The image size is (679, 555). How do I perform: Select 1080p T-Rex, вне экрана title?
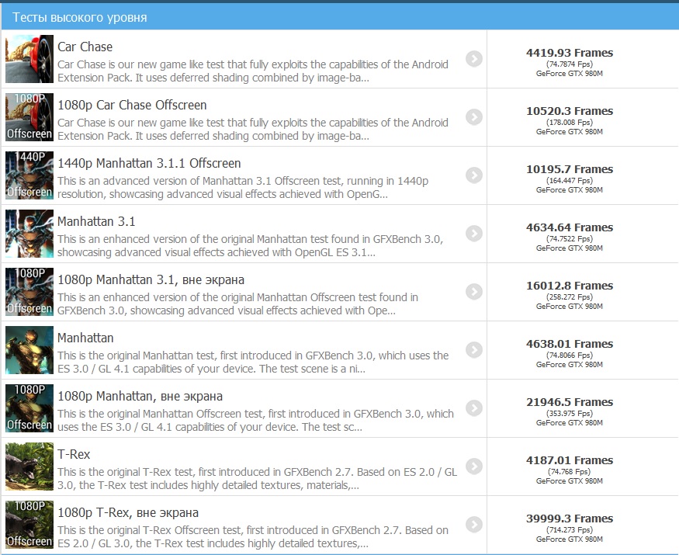(x=128, y=512)
